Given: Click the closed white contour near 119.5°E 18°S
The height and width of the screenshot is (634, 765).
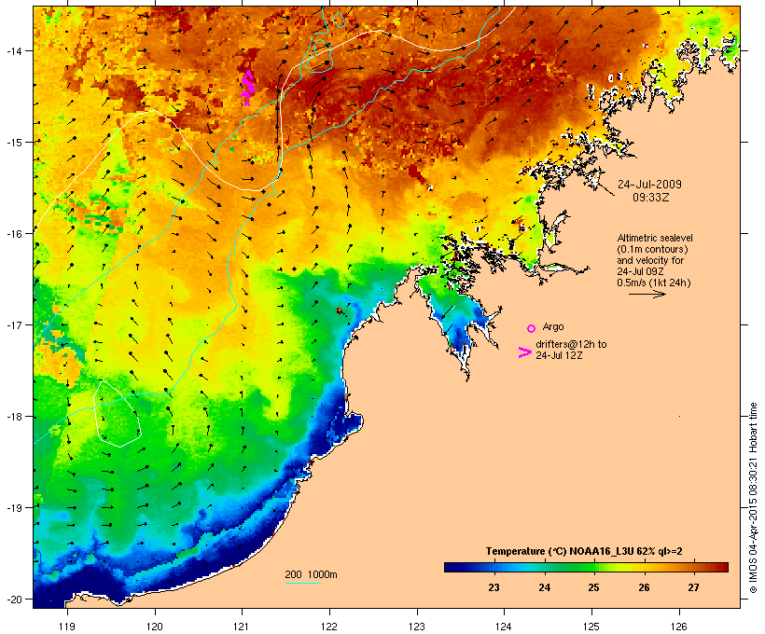Looking at the screenshot, I should 118,413.
